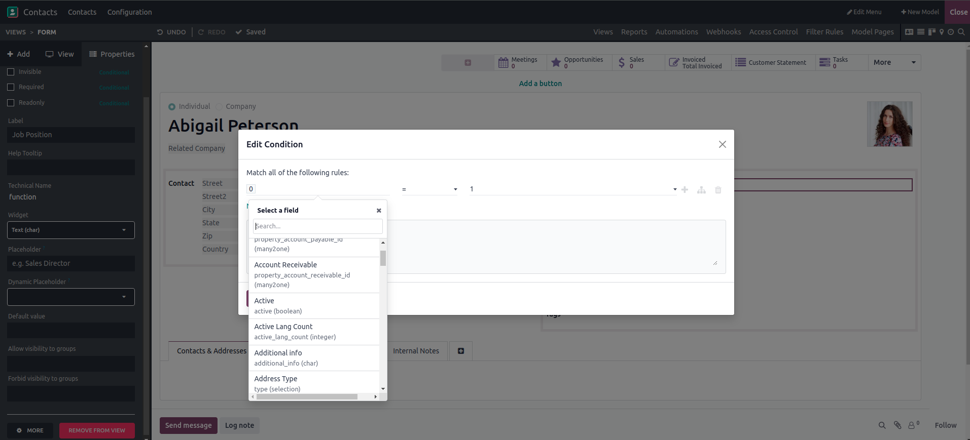Click the Customer Statement list icon
The width and height of the screenshot is (970, 440).
coord(741,62)
